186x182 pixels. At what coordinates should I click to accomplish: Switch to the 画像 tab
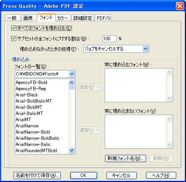point(28,18)
